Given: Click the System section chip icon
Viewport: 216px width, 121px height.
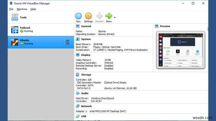Looking at the screenshot, I should click(78, 39).
